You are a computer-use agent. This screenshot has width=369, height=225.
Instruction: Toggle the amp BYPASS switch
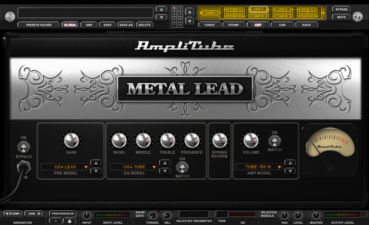click(x=23, y=147)
